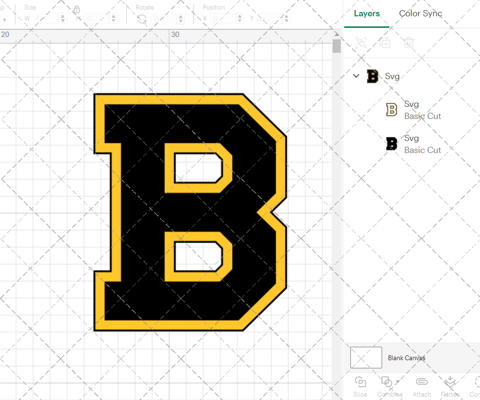480x400 pixels.
Task: Click the black B logo on canvas
Action: (190, 212)
